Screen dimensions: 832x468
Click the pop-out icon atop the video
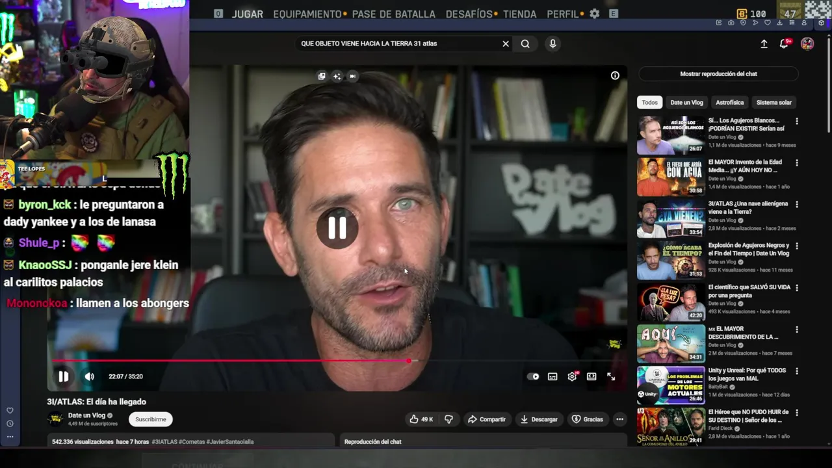tap(322, 76)
